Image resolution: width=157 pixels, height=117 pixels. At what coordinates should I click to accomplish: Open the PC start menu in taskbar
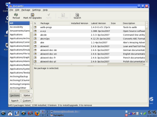coord(3,113)
